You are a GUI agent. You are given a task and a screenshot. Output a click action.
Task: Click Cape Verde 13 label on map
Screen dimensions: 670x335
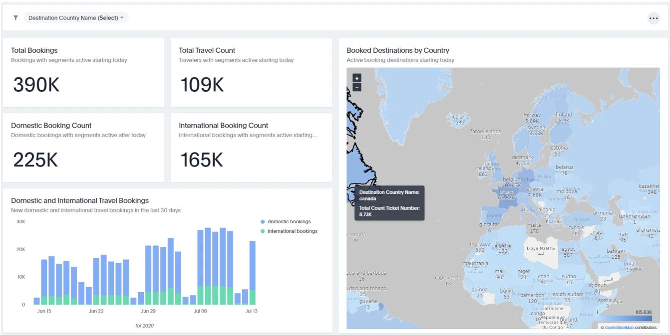[448, 281]
